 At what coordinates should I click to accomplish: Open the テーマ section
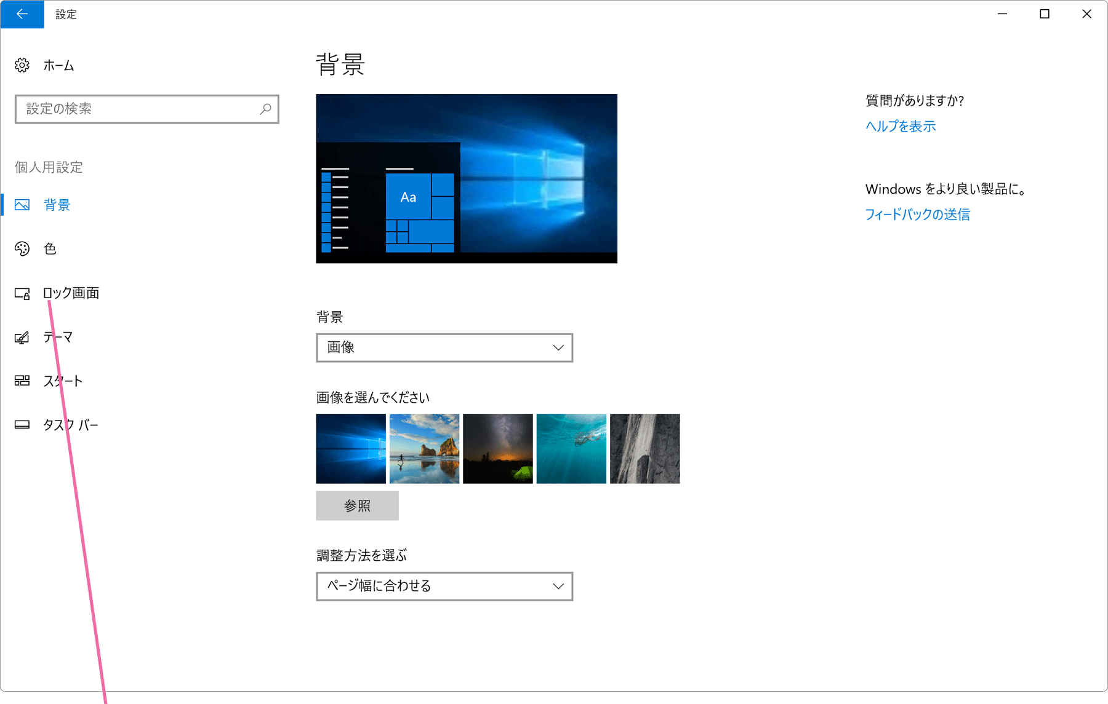58,337
